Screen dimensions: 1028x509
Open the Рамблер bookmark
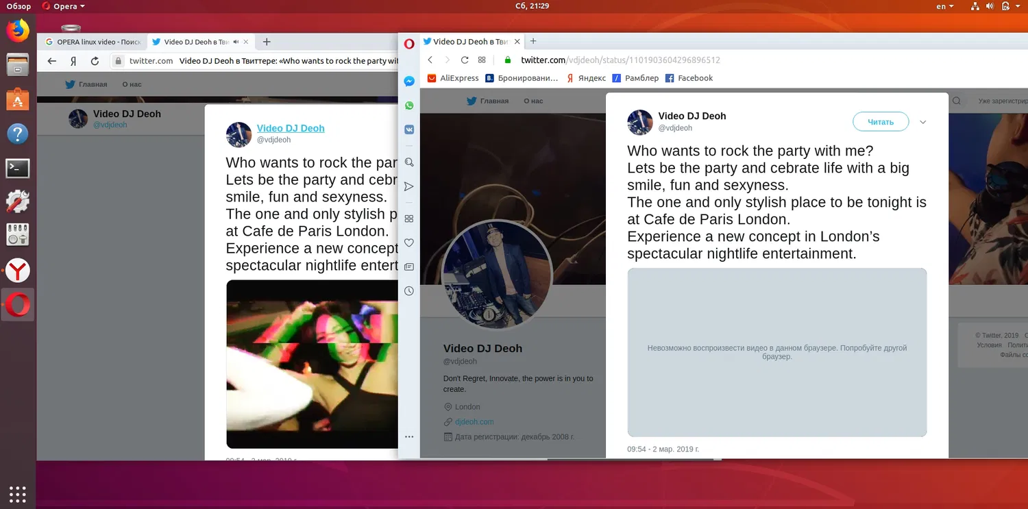[635, 78]
